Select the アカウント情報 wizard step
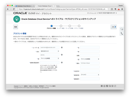The image size is (130, 98). click(x=51, y=27)
